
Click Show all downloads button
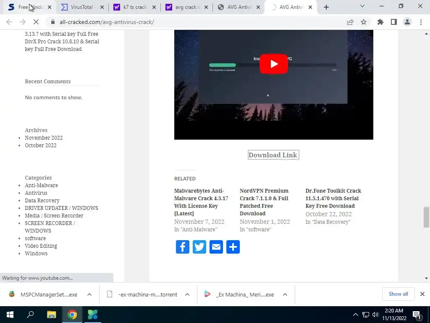click(398, 294)
